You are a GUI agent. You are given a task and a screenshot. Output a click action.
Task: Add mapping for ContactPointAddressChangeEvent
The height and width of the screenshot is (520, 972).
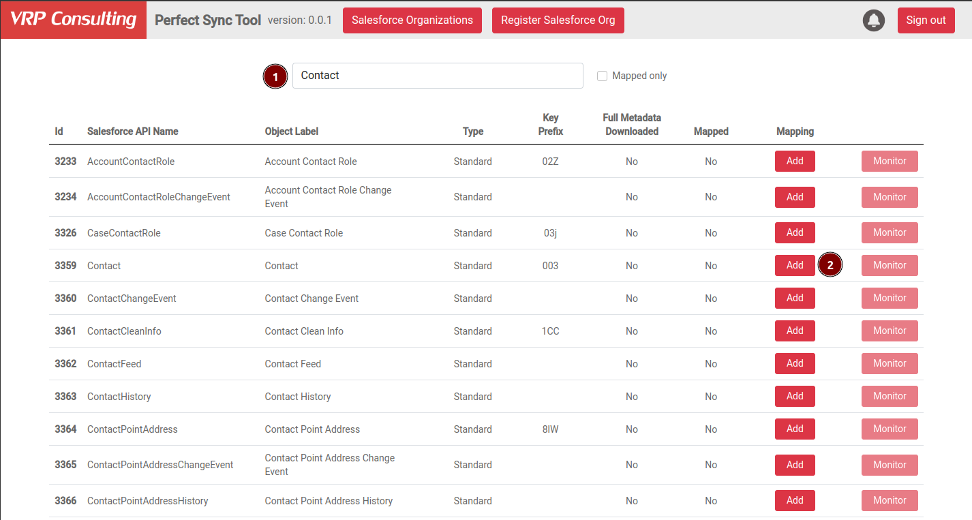coord(795,465)
